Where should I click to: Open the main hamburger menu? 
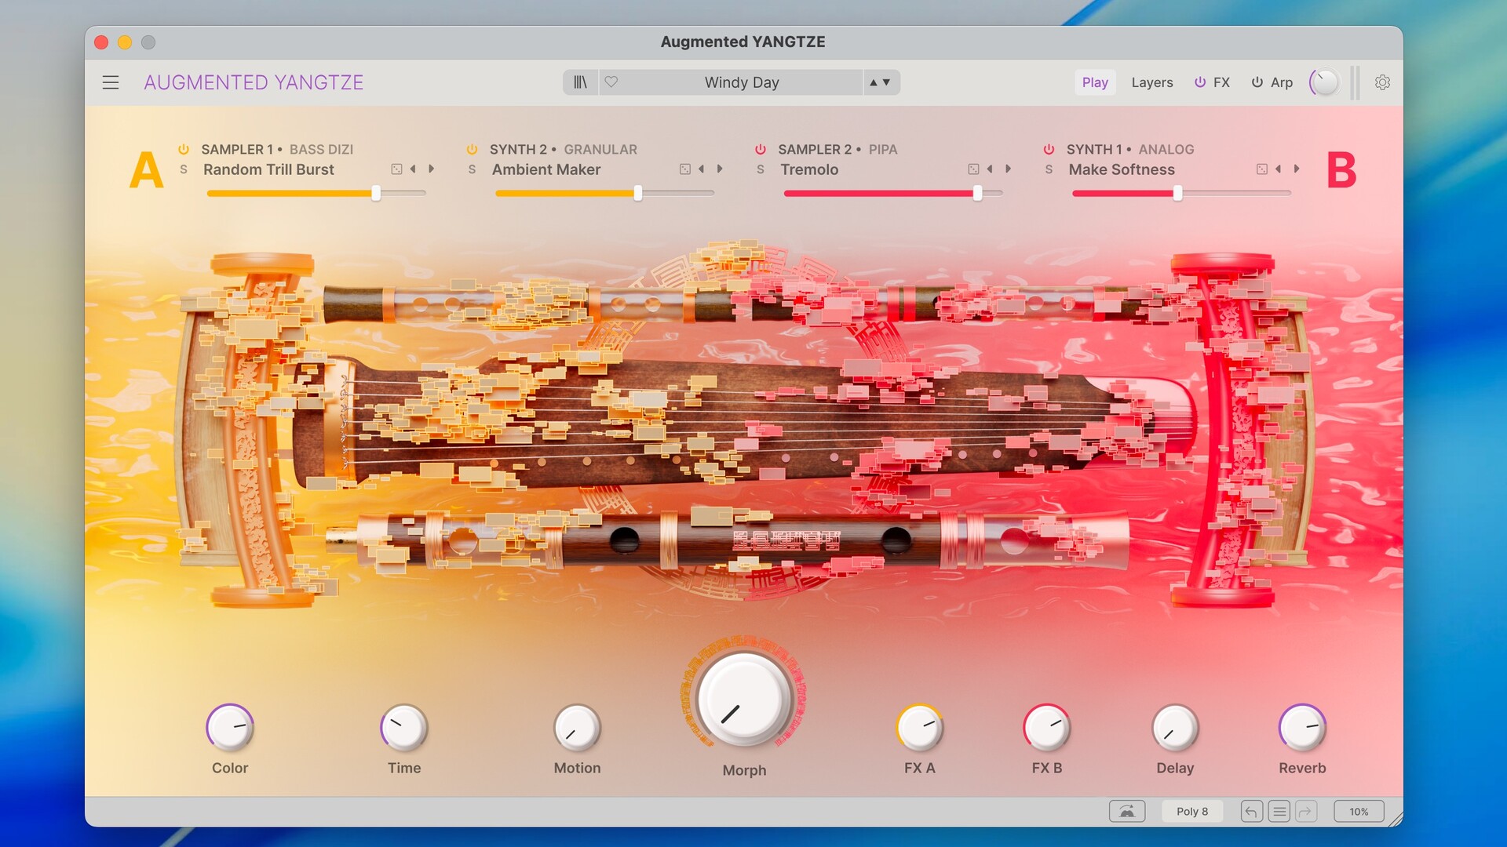(111, 82)
